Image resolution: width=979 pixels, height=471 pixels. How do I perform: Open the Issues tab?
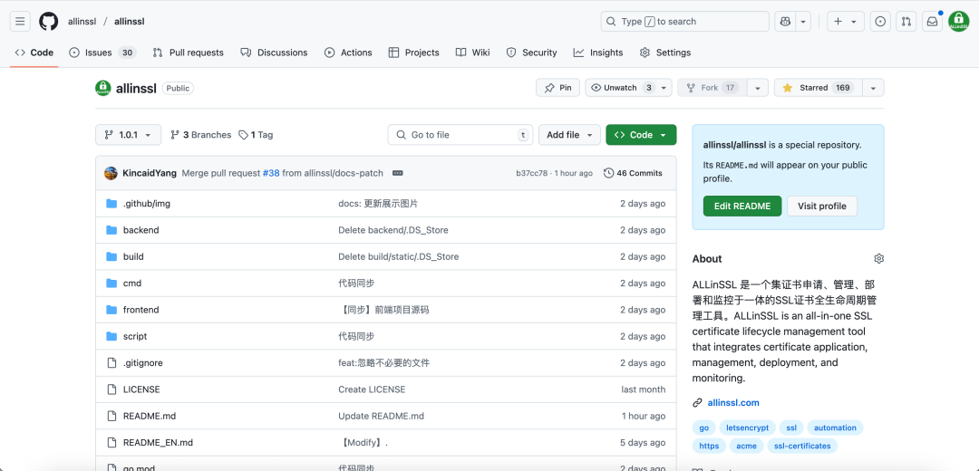click(x=102, y=53)
